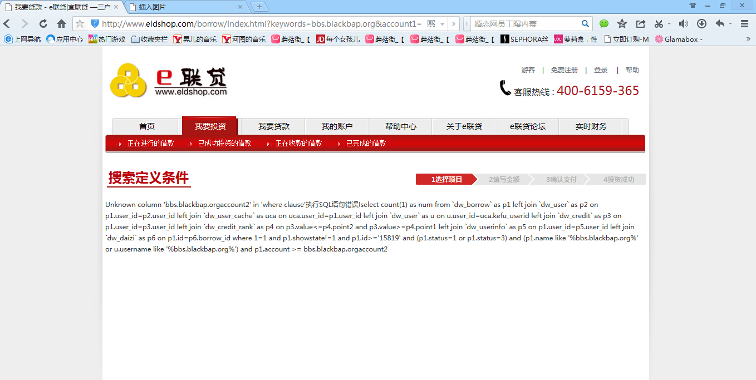Open the browser main menu icon
Viewport: 756px width, 380px height.
(744, 24)
